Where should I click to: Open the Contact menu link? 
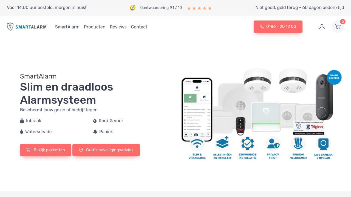point(139,27)
